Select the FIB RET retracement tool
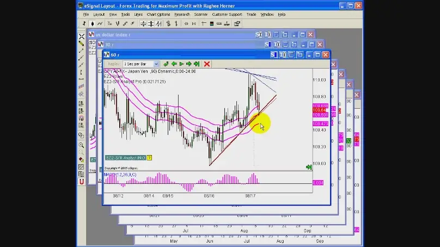 81,103
